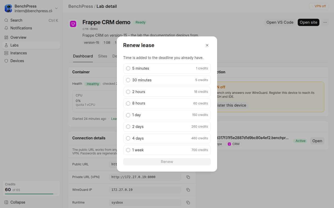Click the Labs flask icon
The image size is (334, 208).
click(x=6, y=45)
